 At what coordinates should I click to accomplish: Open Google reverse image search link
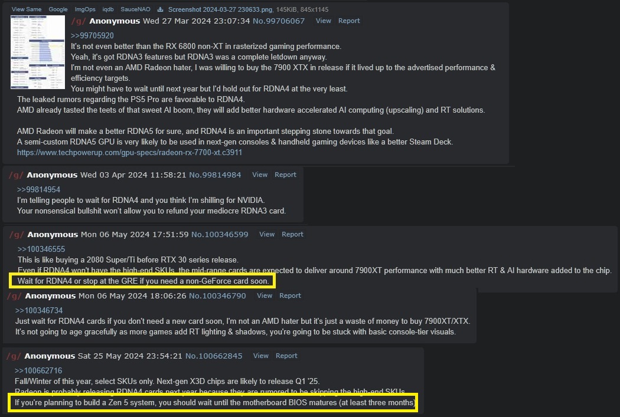pos(58,9)
